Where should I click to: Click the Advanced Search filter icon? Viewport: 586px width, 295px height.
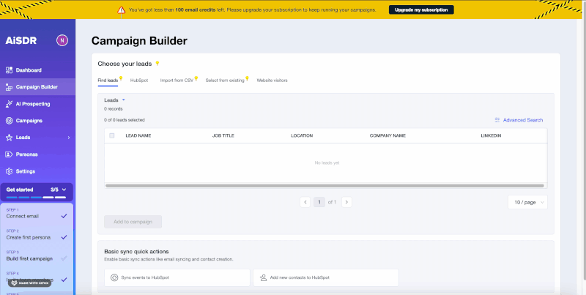tap(497, 120)
